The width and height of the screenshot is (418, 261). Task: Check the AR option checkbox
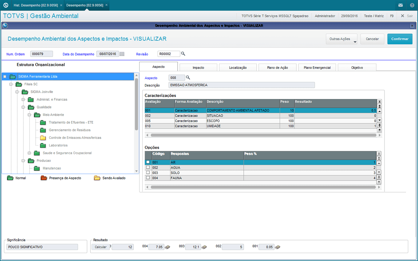(148, 162)
